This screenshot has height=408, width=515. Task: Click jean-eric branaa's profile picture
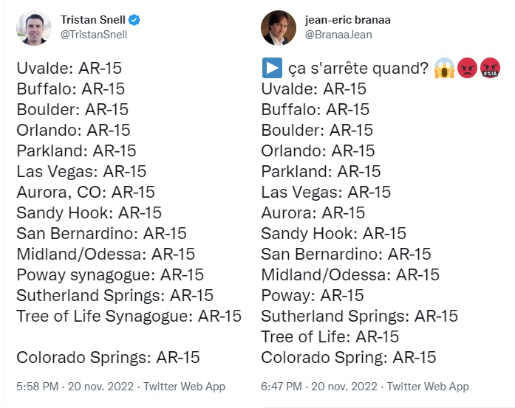point(279,28)
